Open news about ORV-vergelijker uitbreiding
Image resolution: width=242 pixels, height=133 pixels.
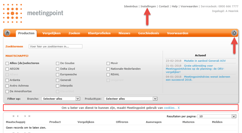[195, 69]
